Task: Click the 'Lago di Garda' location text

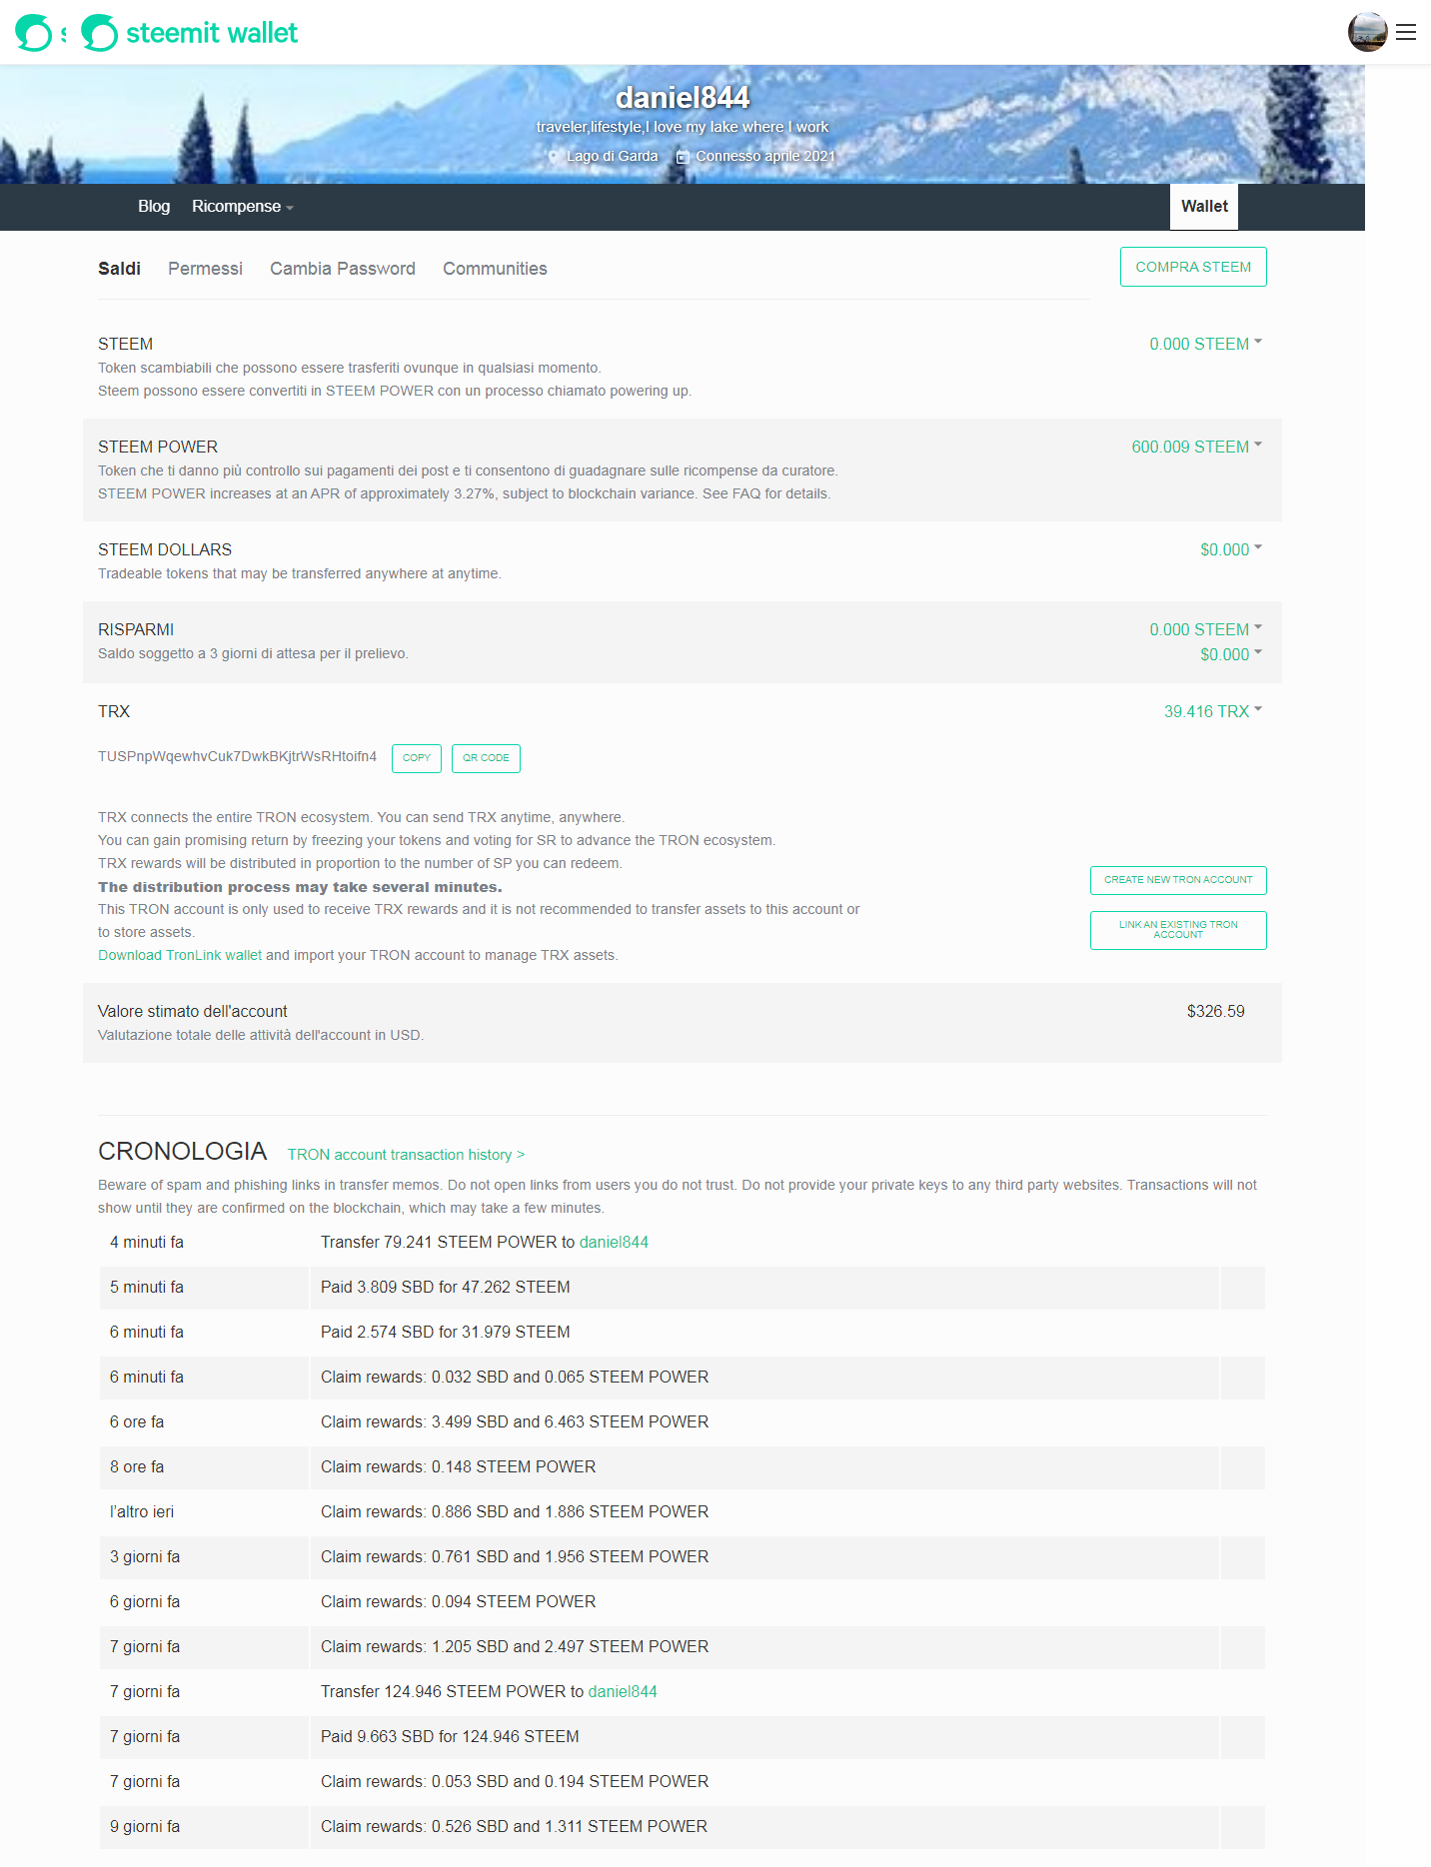Action: pyautogui.click(x=612, y=156)
